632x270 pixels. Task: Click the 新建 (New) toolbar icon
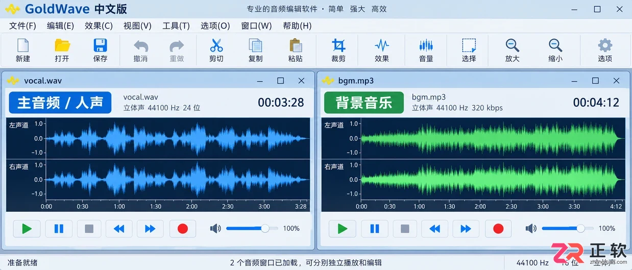pyautogui.click(x=23, y=45)
